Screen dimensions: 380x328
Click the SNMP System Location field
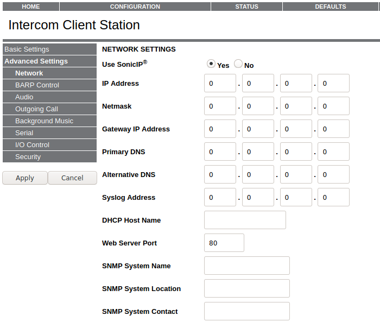(246, 289)
